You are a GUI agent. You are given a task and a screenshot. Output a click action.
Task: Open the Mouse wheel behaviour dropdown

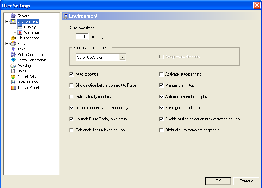coord(122,57)
